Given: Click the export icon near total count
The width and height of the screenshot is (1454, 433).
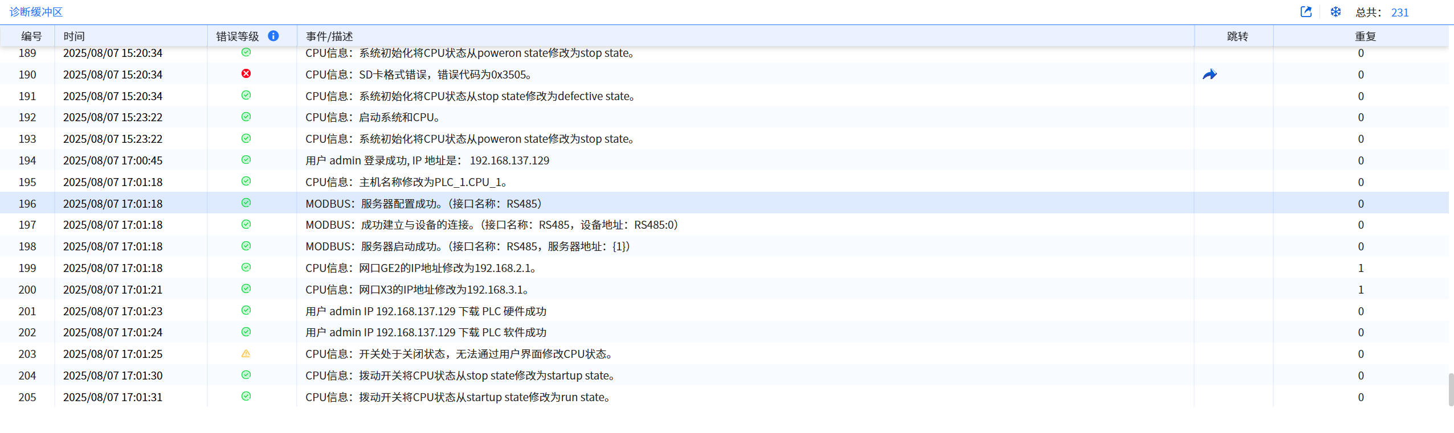Looking at the screenshot, I should point(1306,12).
